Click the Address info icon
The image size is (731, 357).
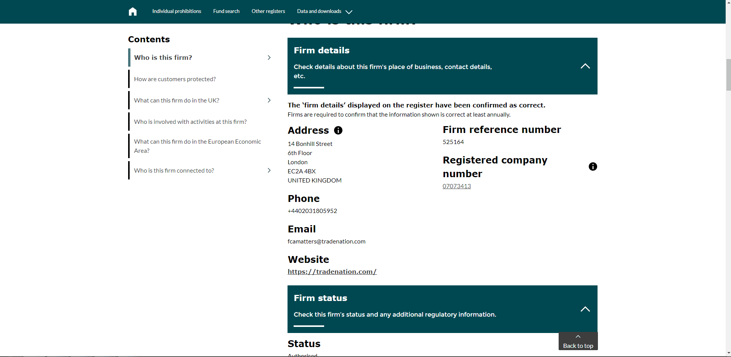click(338, 130)
